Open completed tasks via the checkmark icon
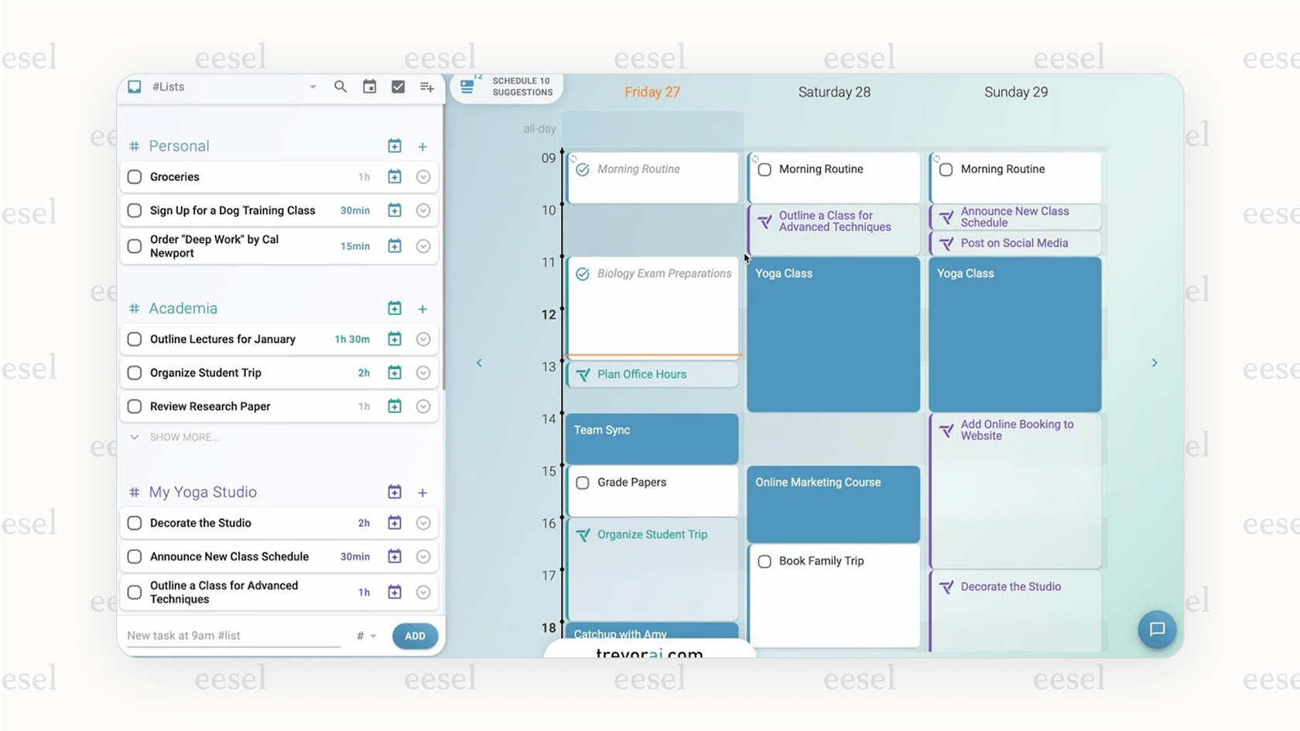Viewport: 1300px width, 731px height. click(398, 87)
